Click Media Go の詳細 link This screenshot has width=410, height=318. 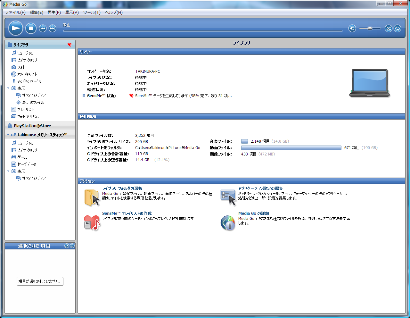click(254, 213)
